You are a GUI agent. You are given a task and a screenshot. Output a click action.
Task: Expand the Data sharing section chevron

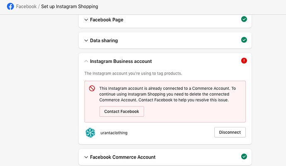coord(86,41)
